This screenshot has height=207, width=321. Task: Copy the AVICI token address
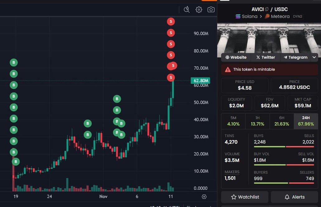click(x=267, y=9)
